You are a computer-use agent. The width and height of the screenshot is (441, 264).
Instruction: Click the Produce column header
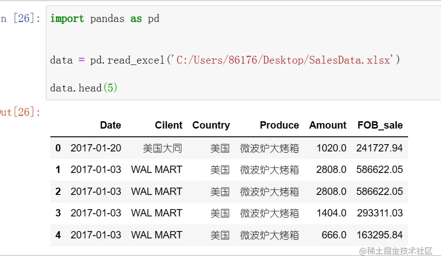[279, 125]
